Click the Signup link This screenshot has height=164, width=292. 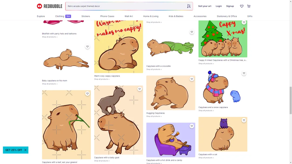coord(230,6)
